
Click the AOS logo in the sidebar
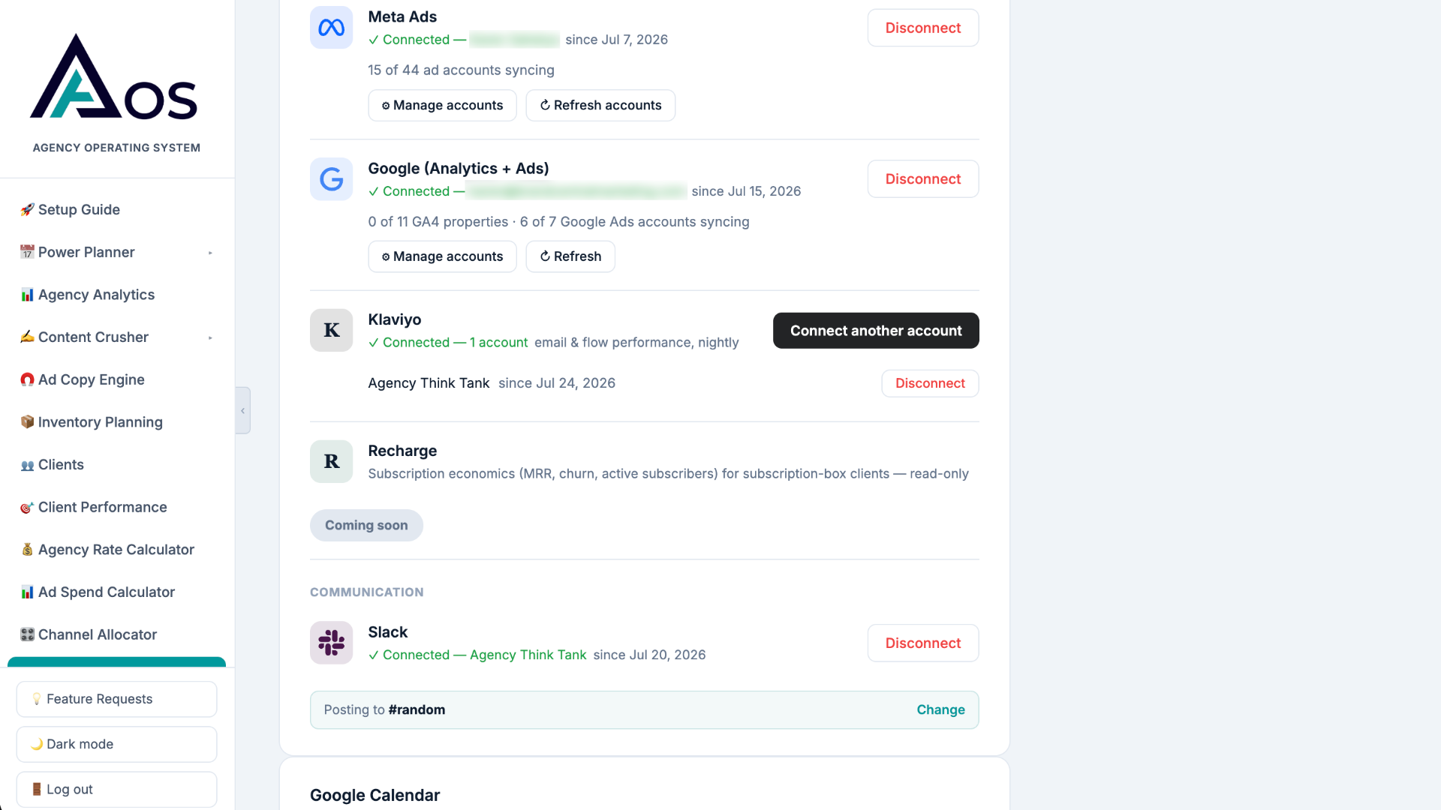114,76
